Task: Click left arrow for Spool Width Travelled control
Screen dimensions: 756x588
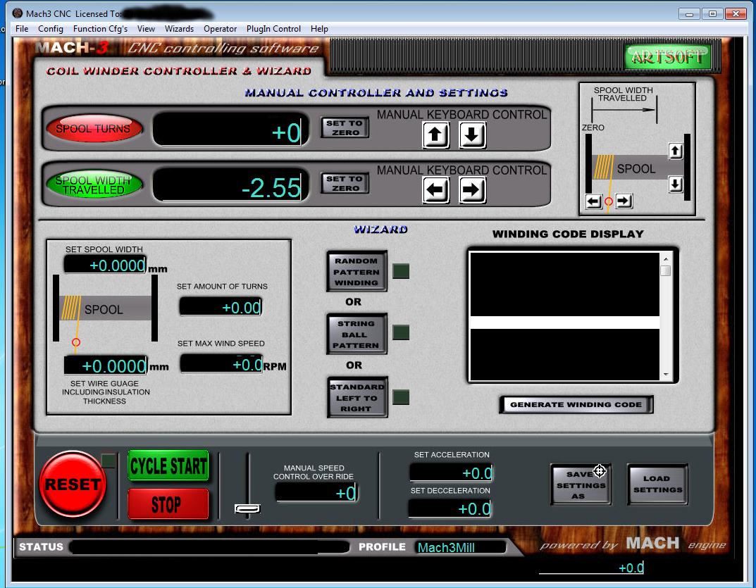Action: [436, 190]
